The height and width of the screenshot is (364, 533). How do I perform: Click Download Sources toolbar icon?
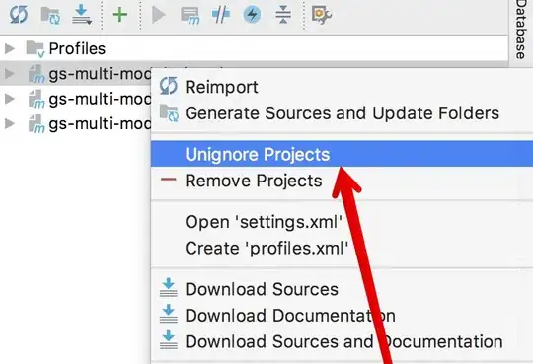82,15
